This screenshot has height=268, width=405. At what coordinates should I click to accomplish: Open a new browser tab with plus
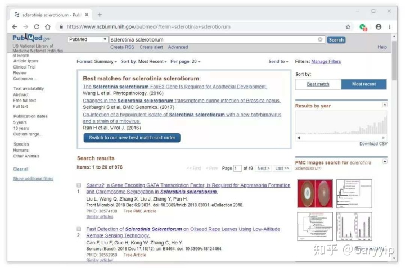[100, 15]
